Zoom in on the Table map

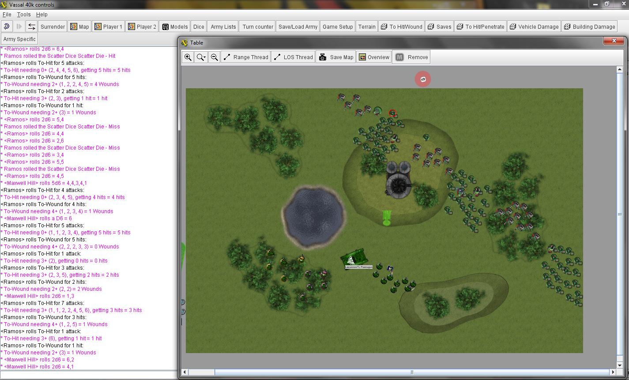(x=188, y=57)
